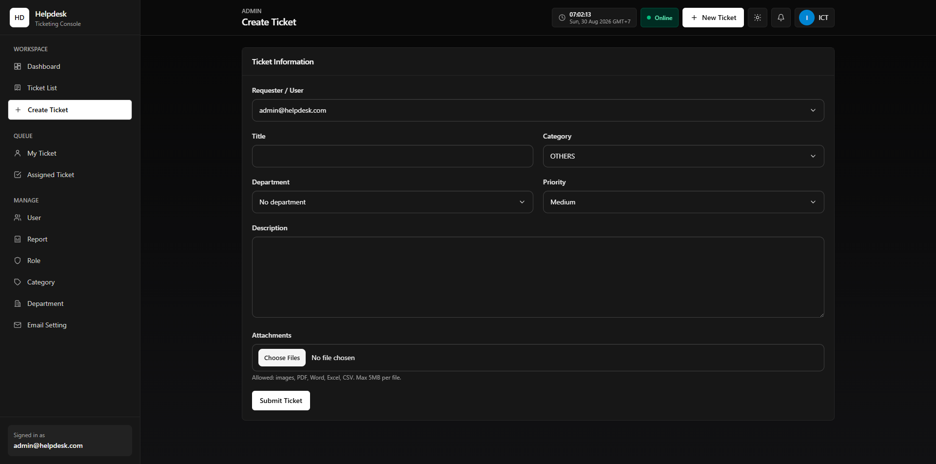Image resolution: width=936 pixels, height=464 pixels.
Task: Click the Dashboard grid icon
Action: tap(18, 66)
